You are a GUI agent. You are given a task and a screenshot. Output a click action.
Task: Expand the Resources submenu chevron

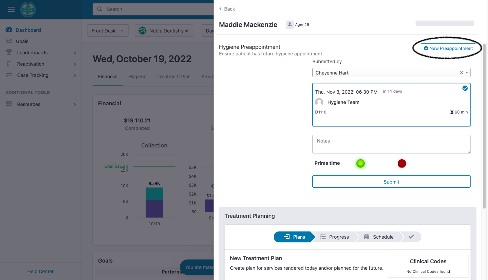pyautogui.click(x=75, y=104)
